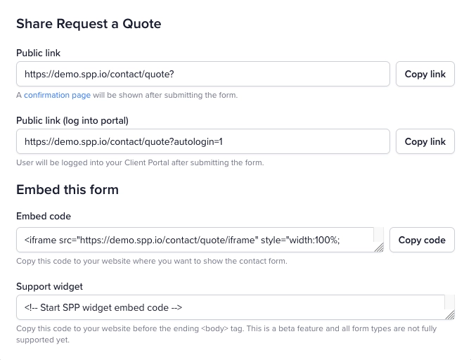The width and height of the screenshot is (471, 360).
Task: Click the Share Request a Quote heading
Action: click(89, 24)
